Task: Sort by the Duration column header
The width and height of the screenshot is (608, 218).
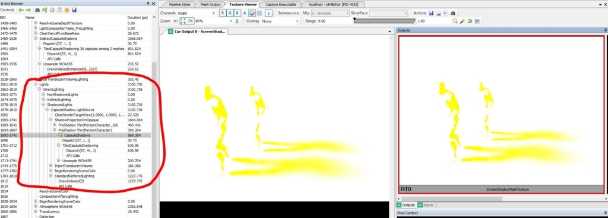Action: tap(139, 17)
